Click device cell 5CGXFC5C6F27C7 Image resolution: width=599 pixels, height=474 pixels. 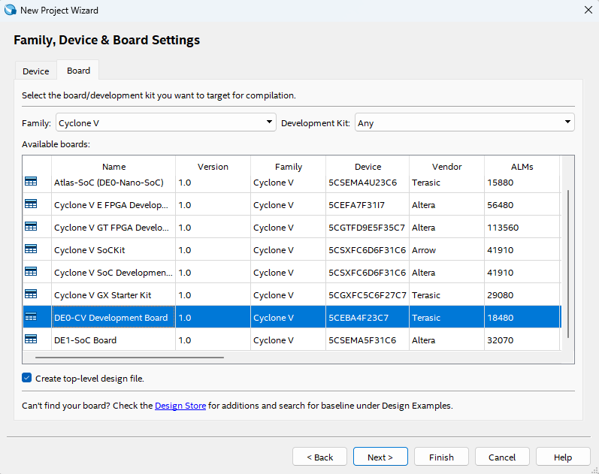coord(367,295)
